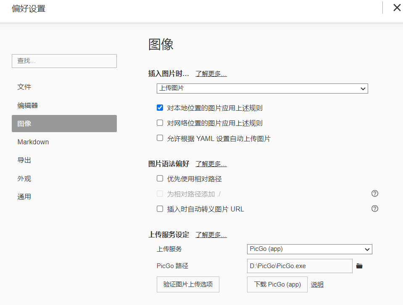This screenshot has width=403, height=305.
Task: Click 下载 PicGo (app) button
Action: [277, 284]
